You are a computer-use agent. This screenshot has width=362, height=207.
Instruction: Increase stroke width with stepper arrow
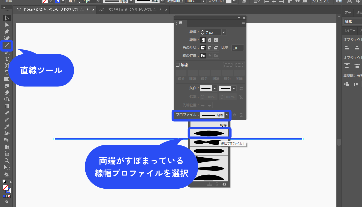(x=202, y=31)
